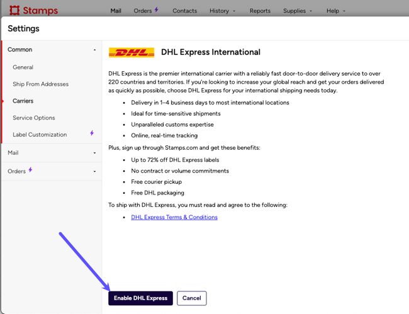Expand the Mail settings section

coord(52,153)
